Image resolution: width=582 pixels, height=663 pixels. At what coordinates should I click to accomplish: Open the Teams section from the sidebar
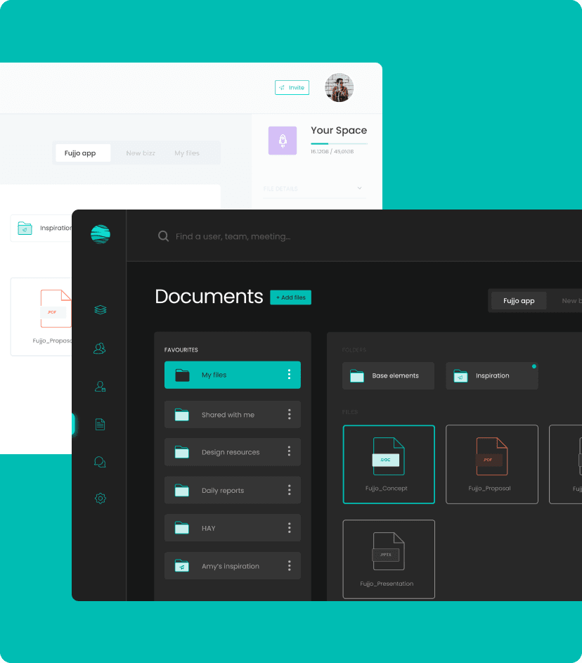[x=100, y=348]
